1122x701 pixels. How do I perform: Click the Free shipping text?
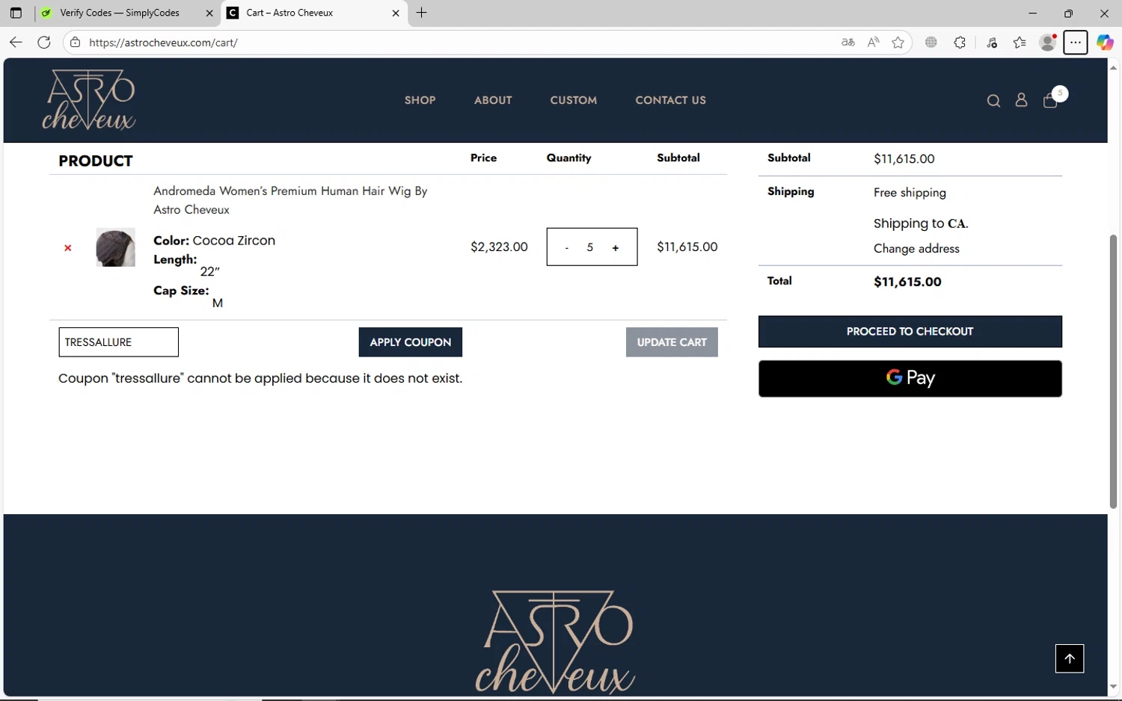(x=910, y=193)
